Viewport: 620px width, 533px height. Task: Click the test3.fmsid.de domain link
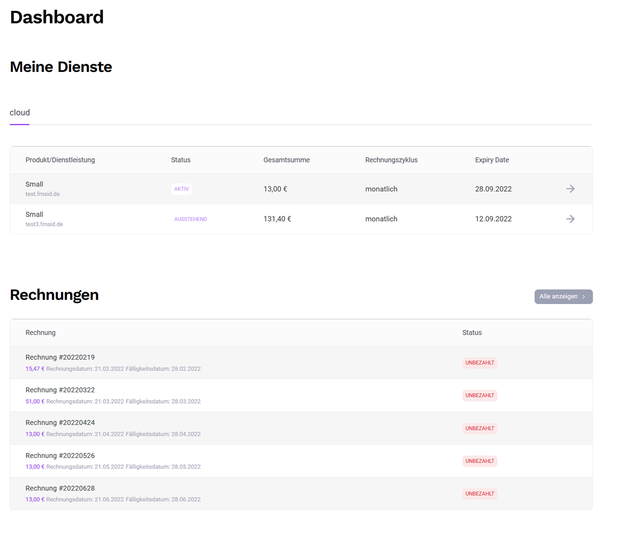pos(44,224)
